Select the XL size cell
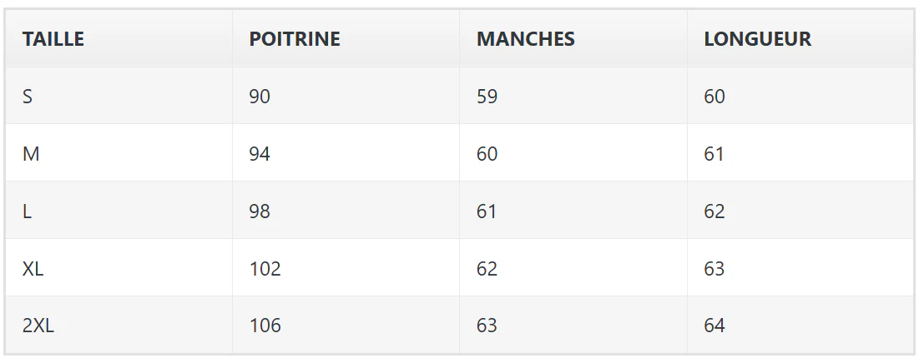The image size is (919, 358). point(119,268)
